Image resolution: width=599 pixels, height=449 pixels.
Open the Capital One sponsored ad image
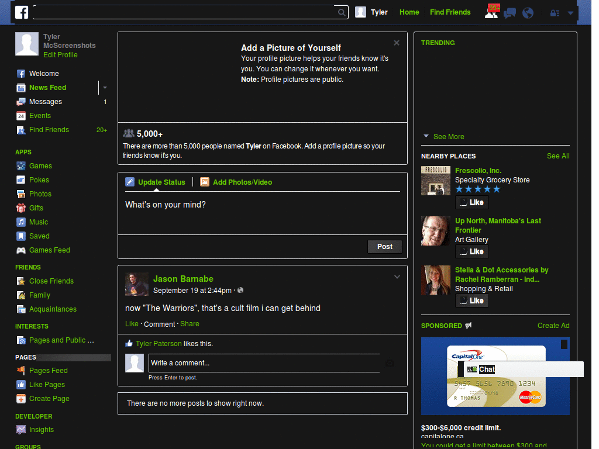click(495, 376)
